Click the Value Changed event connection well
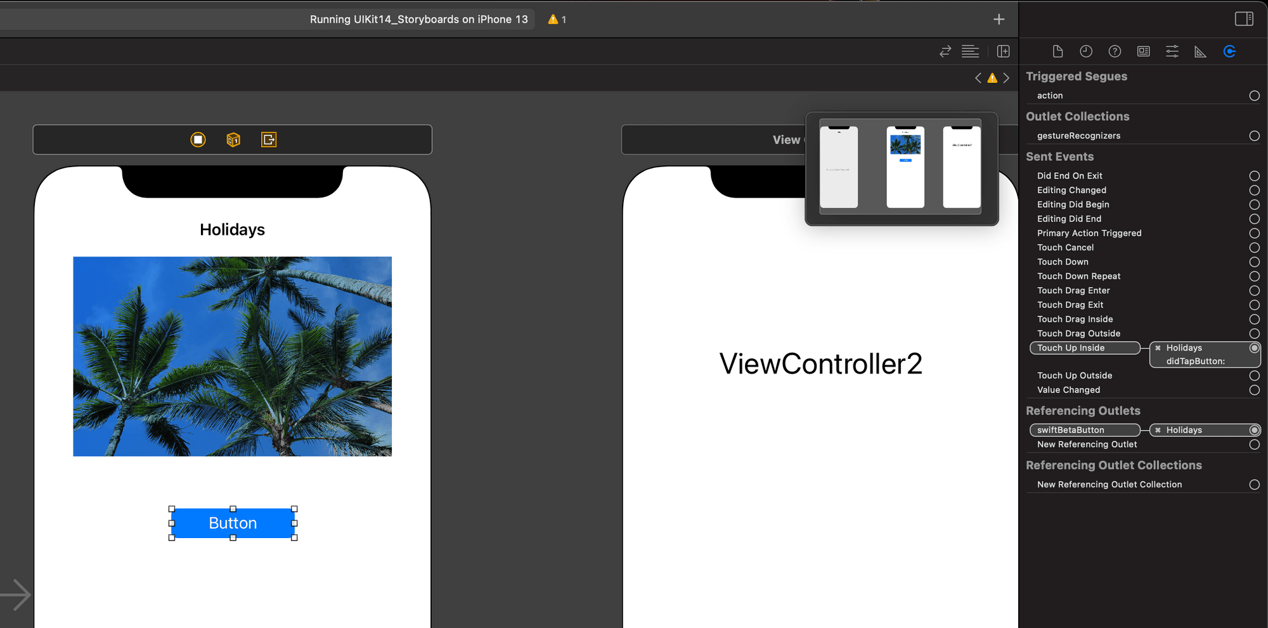1268x628 pixels. click(x=1254, y=390)
